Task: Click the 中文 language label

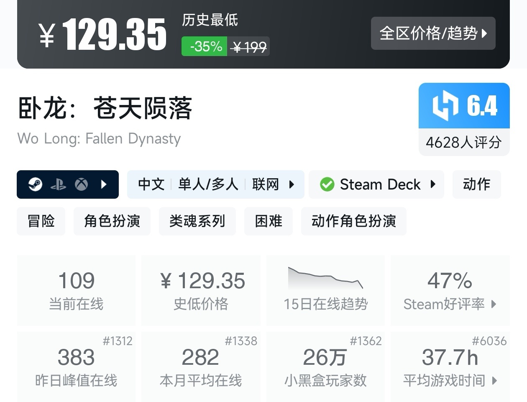Action: tap(151, 184)
